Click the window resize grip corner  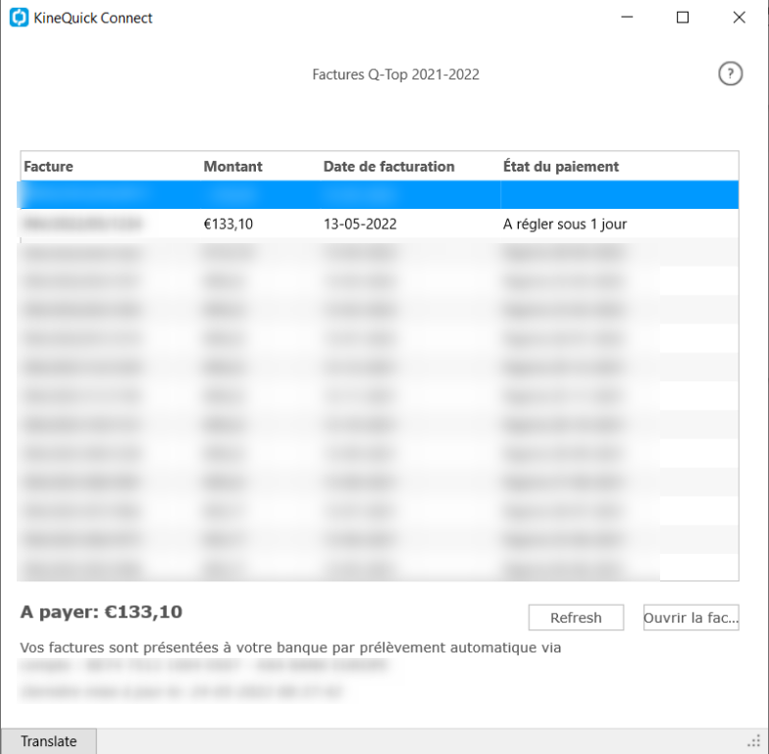753,741
